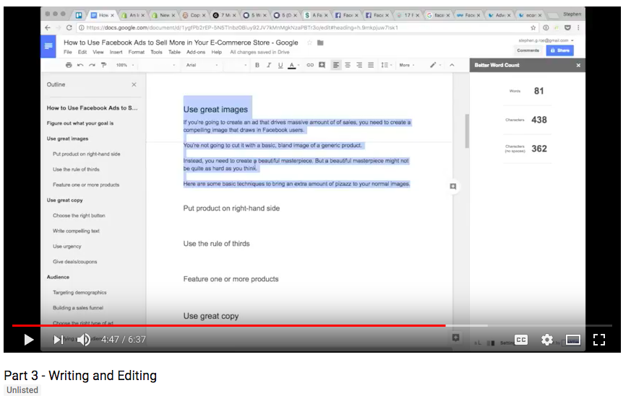Bookmark page with address bar star
Viewport: 631px width, 401px height.
533,27
